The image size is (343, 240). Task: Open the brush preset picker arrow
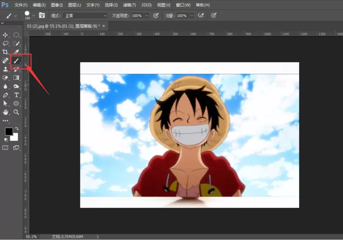34,16
